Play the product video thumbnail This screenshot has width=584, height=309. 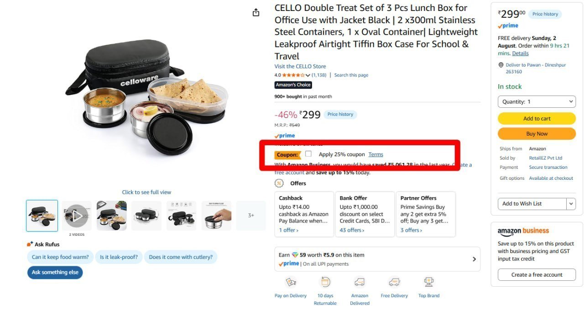[77, 216]
